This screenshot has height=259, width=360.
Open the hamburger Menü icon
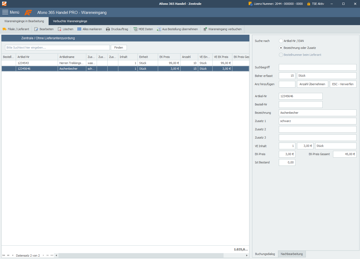[5, 12]
